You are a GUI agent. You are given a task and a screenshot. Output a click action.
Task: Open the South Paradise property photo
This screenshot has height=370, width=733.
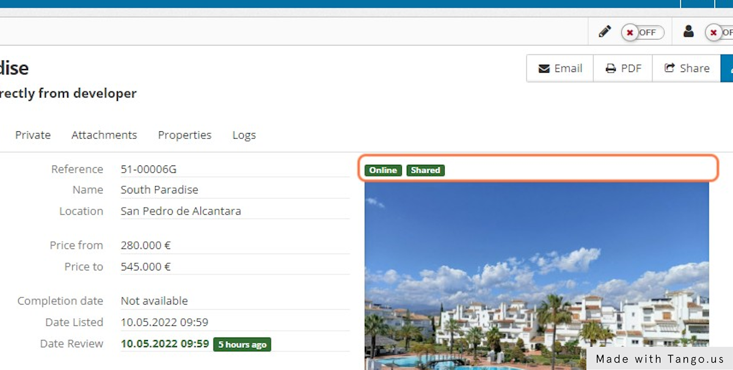point(536,275)
